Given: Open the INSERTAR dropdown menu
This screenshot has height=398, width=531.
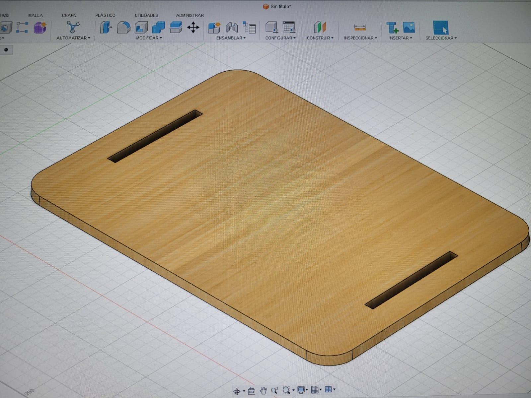Looking at the screenshot, I should [401, 38].
